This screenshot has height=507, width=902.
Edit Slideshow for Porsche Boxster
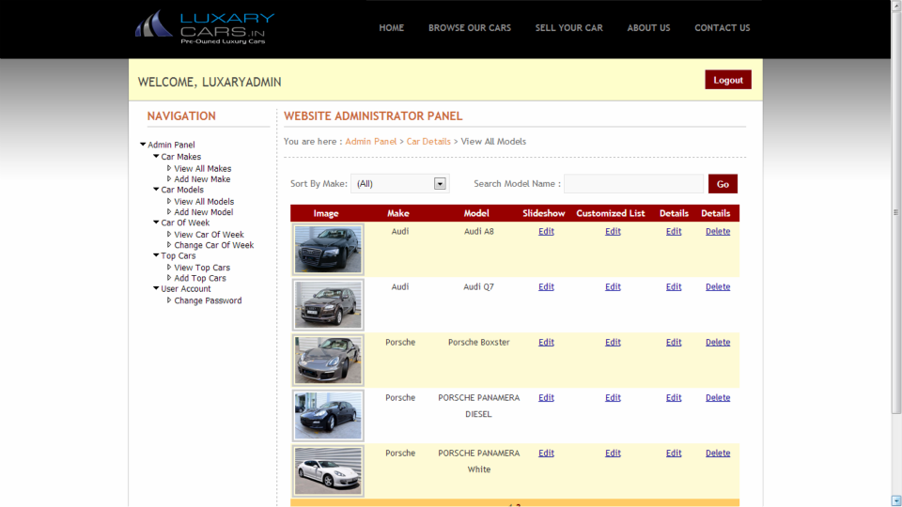tap(546, 342)
